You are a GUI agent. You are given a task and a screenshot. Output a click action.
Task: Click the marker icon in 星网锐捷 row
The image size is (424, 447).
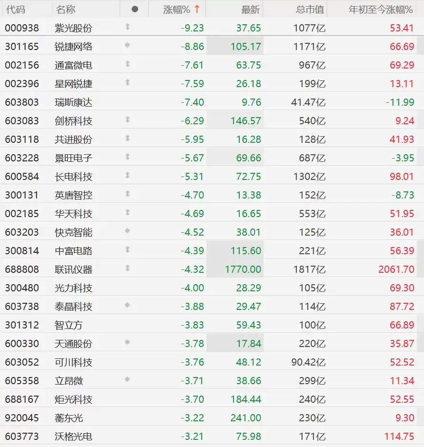pyautogui.click(x=128, y=82)
